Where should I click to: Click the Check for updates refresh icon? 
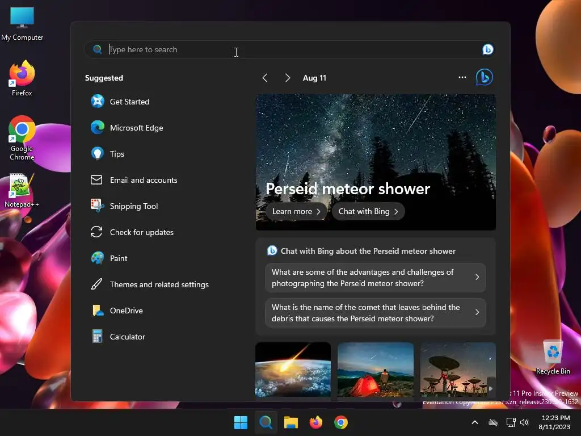click(96, 232)
